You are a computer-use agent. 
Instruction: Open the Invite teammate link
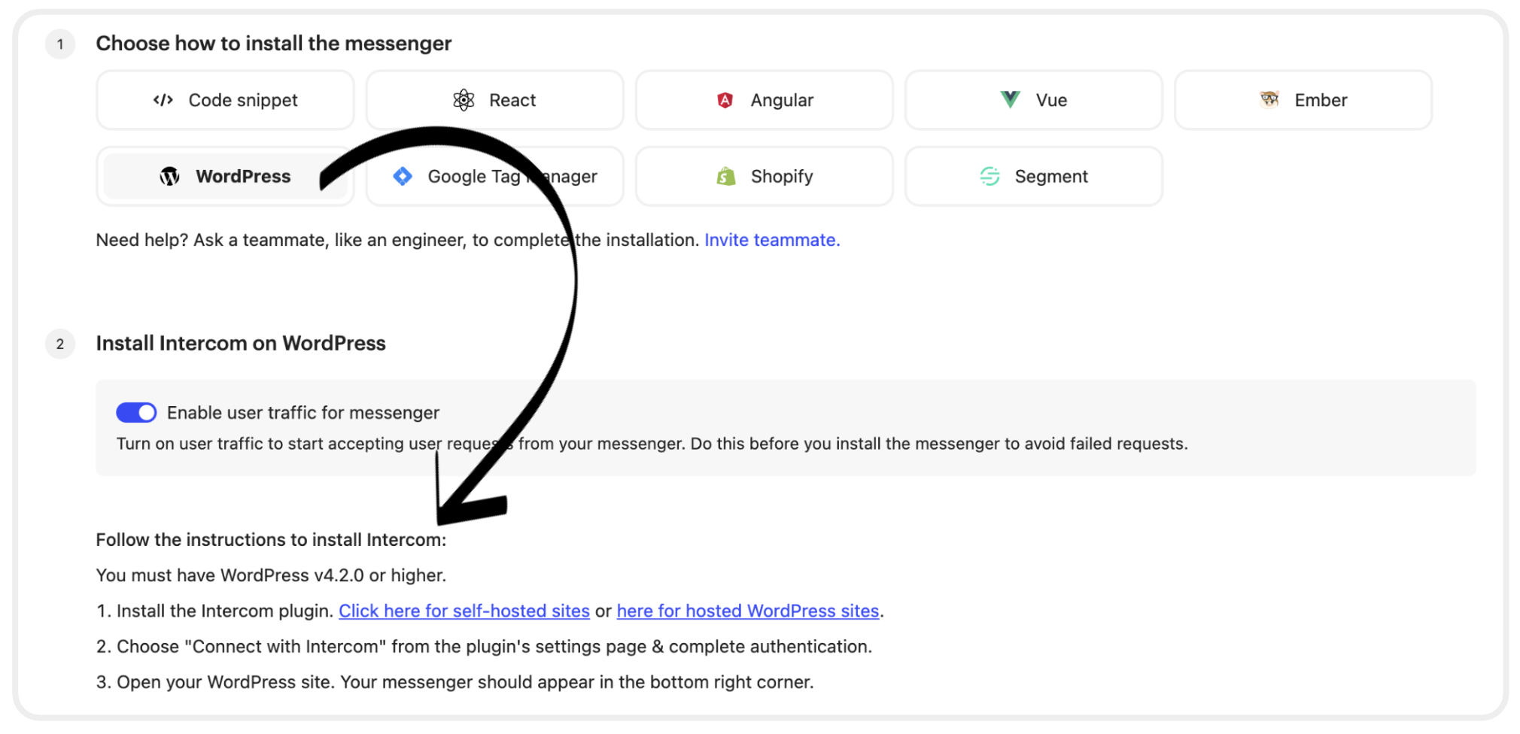(771, 240)
